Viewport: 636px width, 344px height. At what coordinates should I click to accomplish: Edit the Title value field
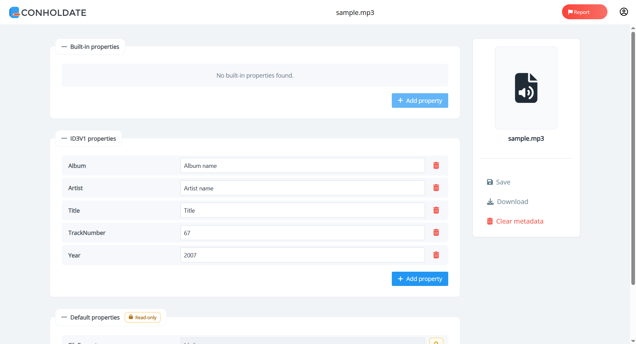302,210
